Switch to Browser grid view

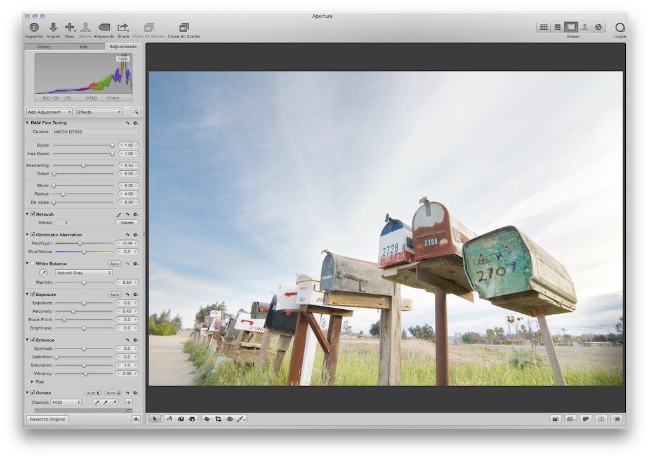pos(543,27)
